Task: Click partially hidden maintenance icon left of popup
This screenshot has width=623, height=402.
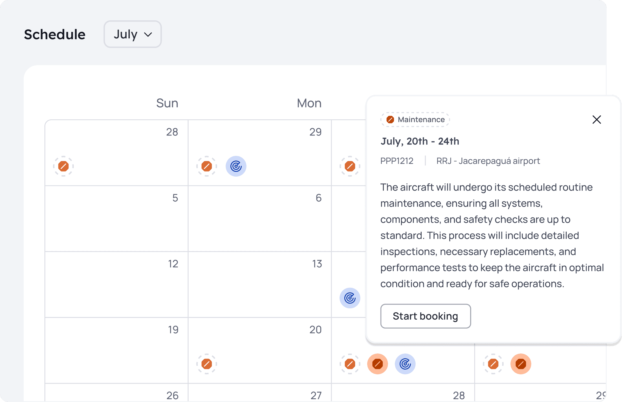Action: (350, 166)
